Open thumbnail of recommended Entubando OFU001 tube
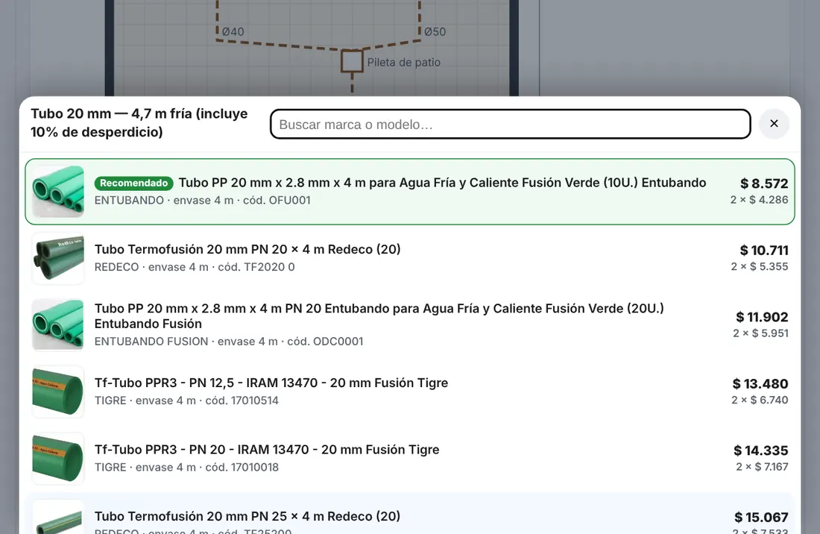Screen dimensions: 820x534 (x=58, y=192)
